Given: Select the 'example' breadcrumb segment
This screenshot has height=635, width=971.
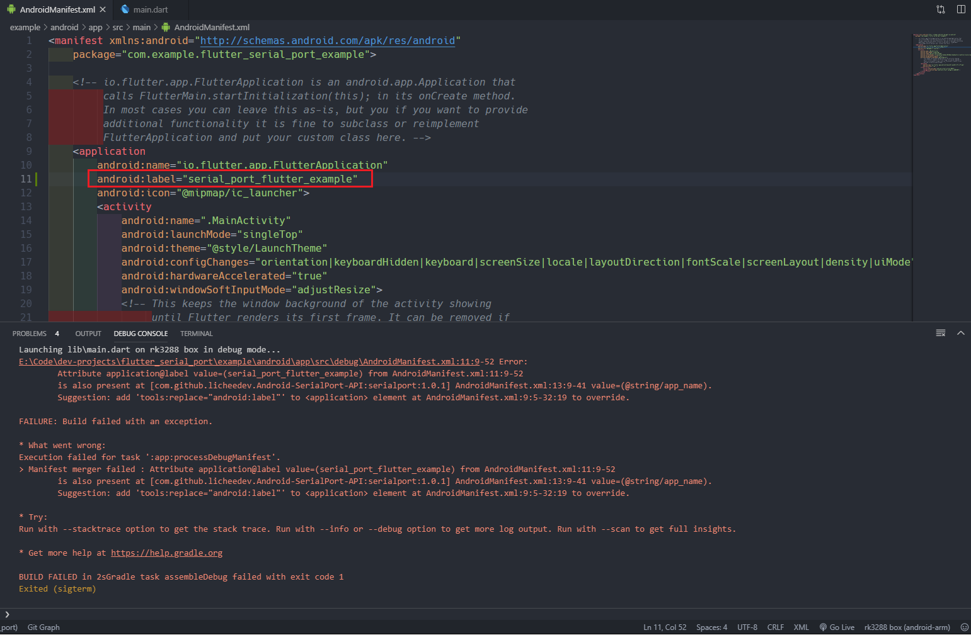Looking at the screenshot, I should coord(25,27).
